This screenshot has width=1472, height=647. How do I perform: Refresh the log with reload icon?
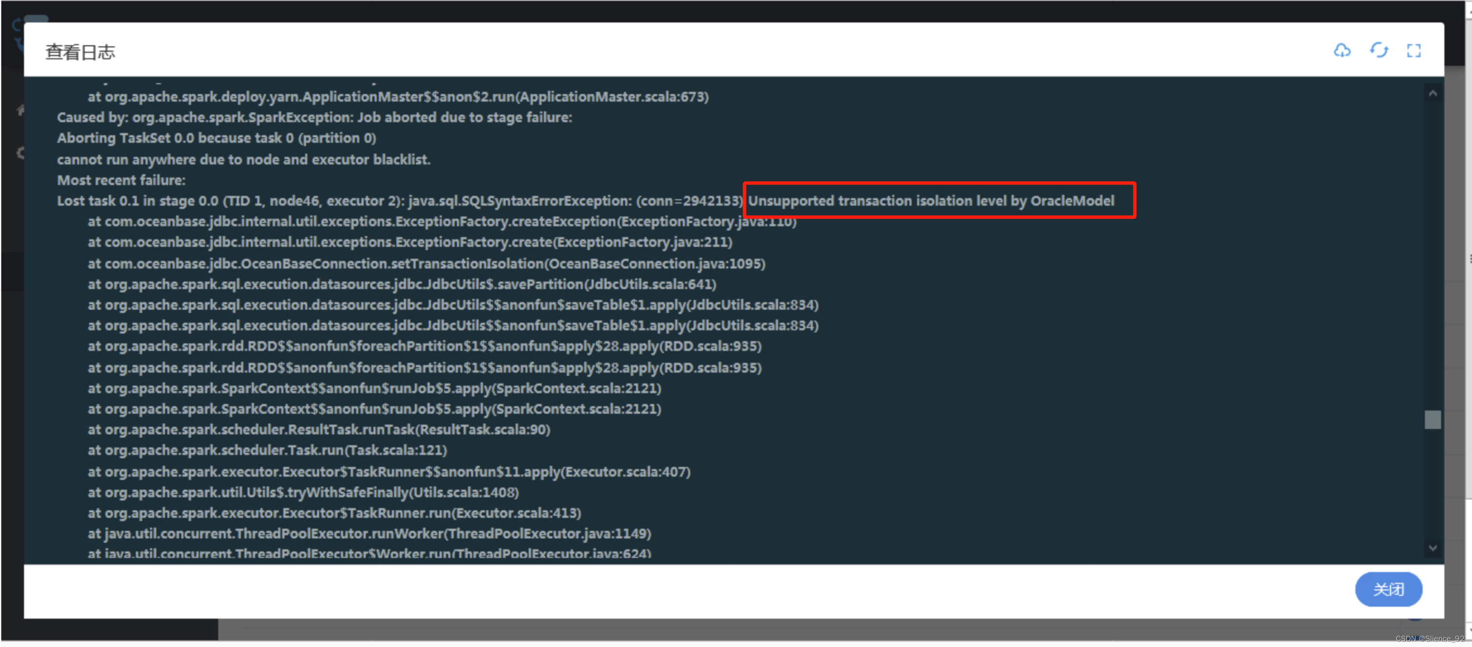1378,50
